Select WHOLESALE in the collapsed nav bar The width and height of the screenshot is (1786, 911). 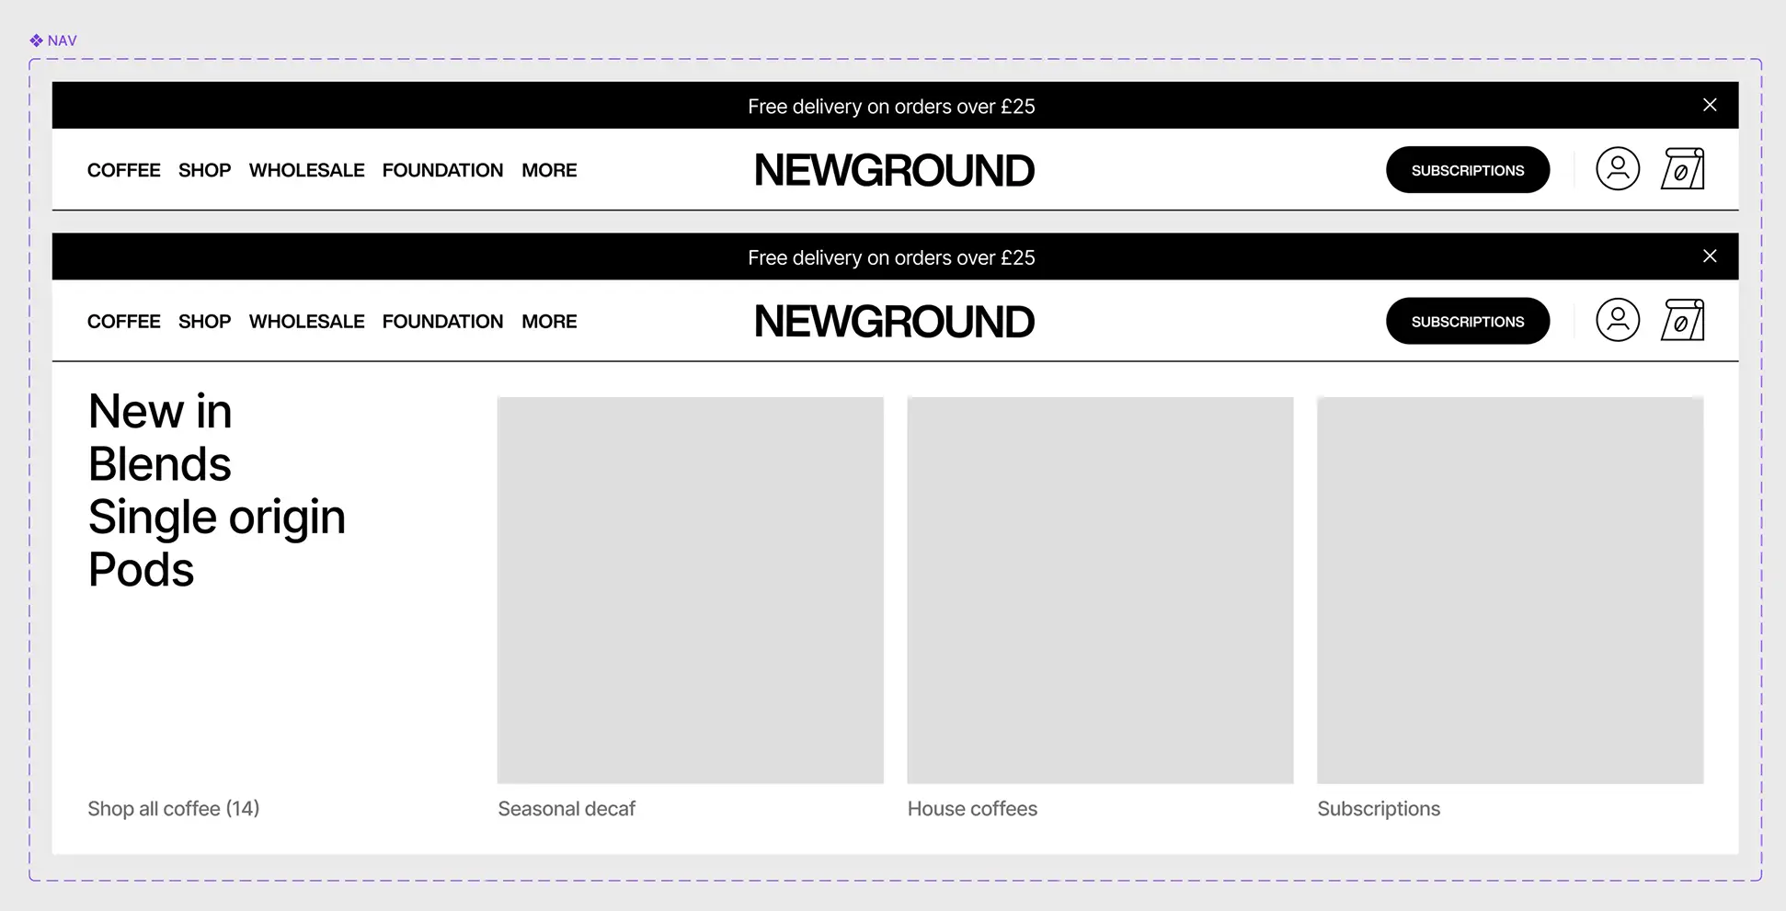tap(306, 171)
